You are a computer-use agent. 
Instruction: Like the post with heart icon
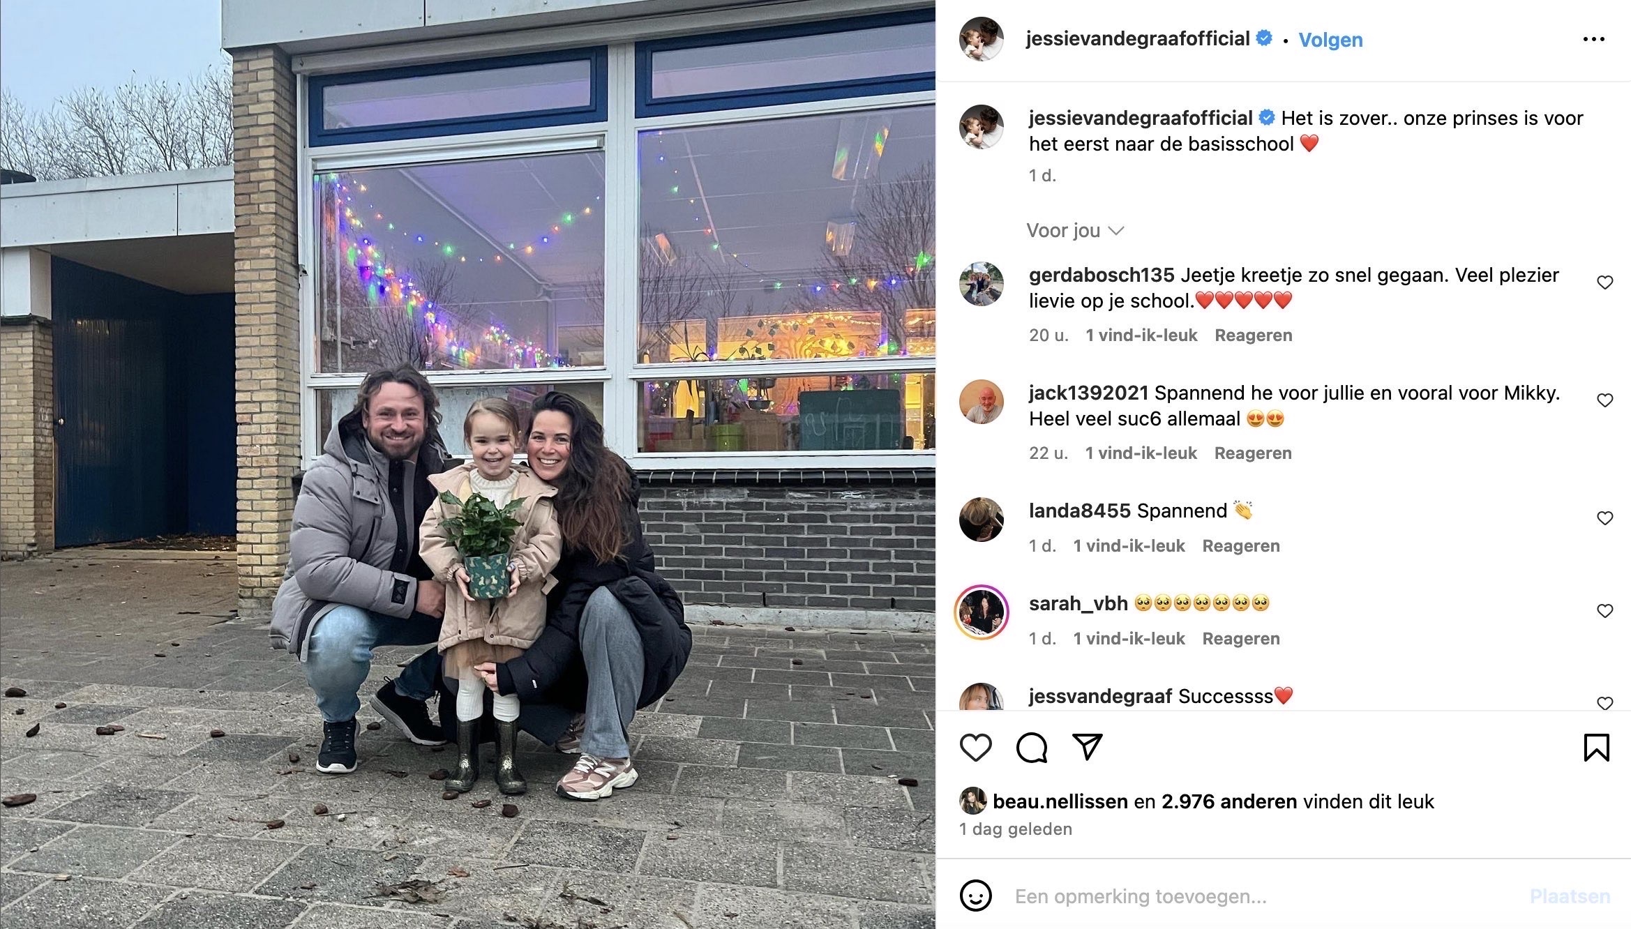tap(975, 748)
